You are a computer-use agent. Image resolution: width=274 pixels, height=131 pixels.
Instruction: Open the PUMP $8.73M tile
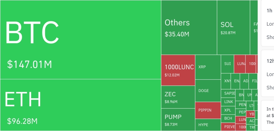(x=178, y=119)
